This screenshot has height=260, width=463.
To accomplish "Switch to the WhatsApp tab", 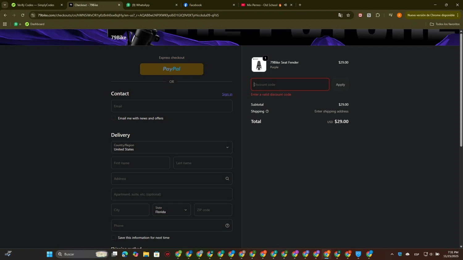I will tap(152, 5).
